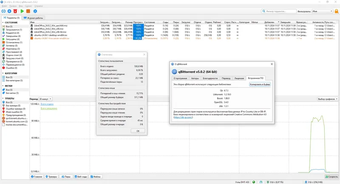Viewport: 340px width, 184px height.
Task: Click the Пиры bottom panel button
Action: [x=66, y=177]
